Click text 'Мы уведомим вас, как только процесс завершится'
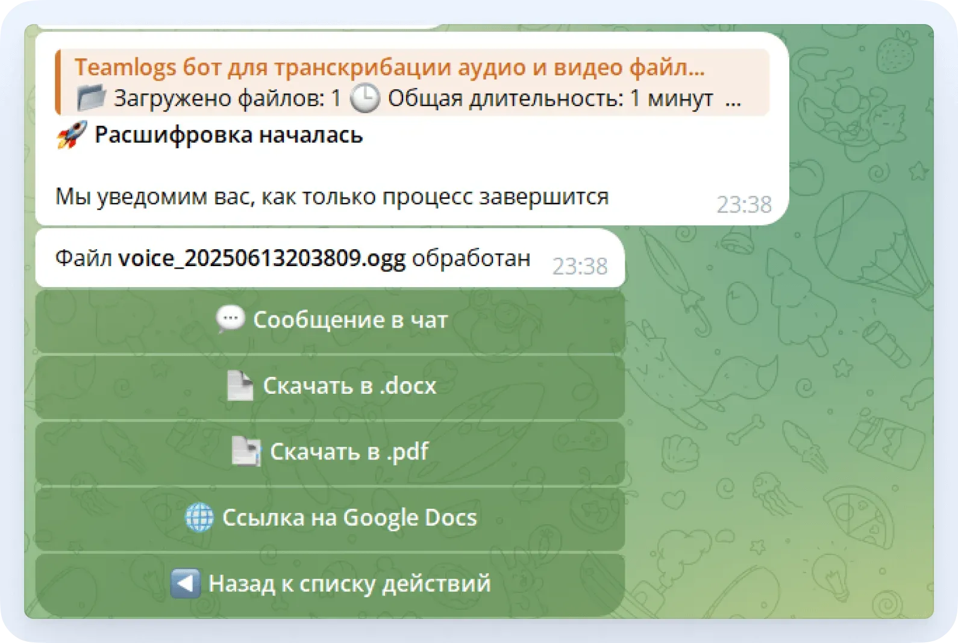The height and width of the screenshot is (643, 958). (332, 196)
